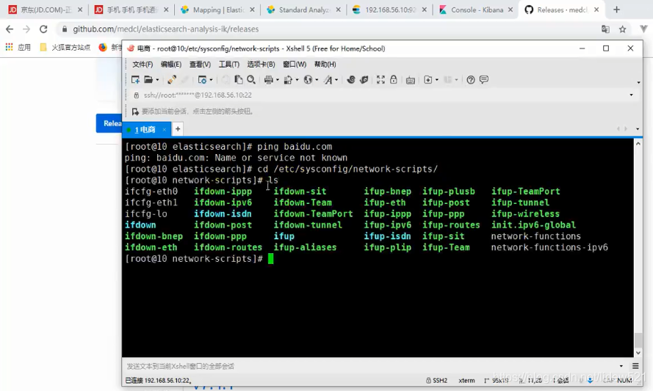The width and height of the screenshot is (653, 391).
Task: Open the 窗口(W) menu
Action: tap(295, 64)
